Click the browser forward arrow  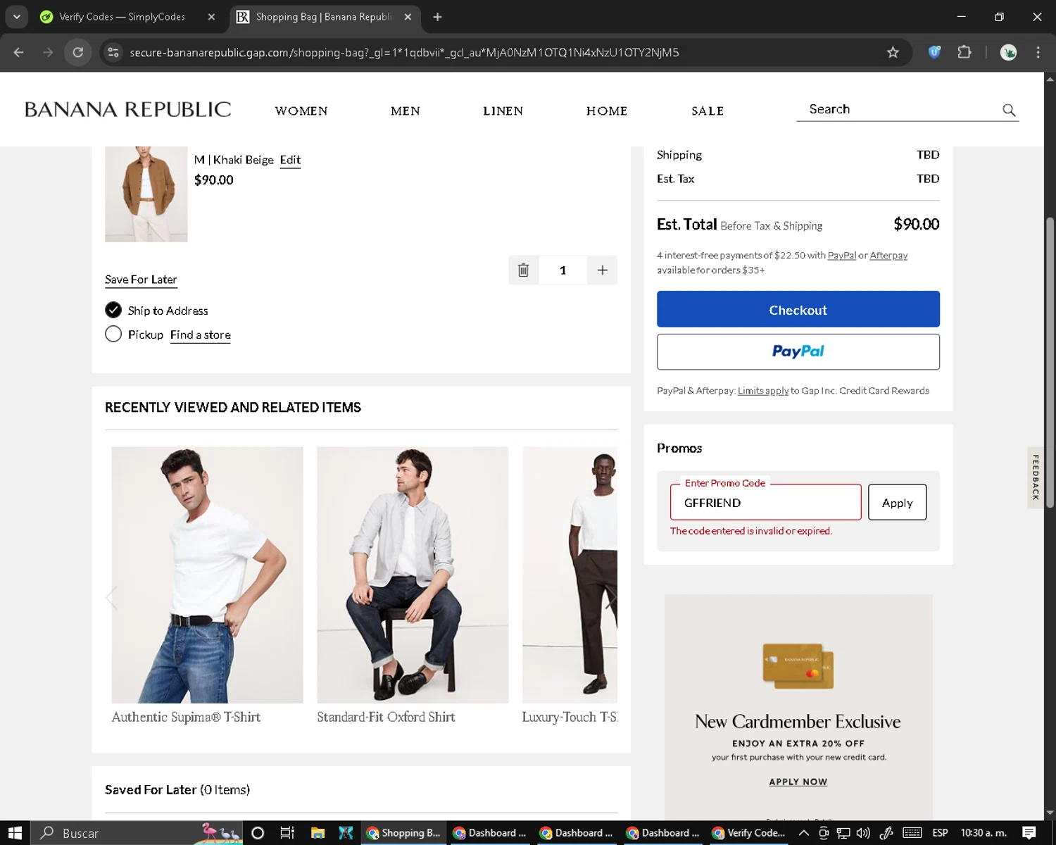coord(48,52)
